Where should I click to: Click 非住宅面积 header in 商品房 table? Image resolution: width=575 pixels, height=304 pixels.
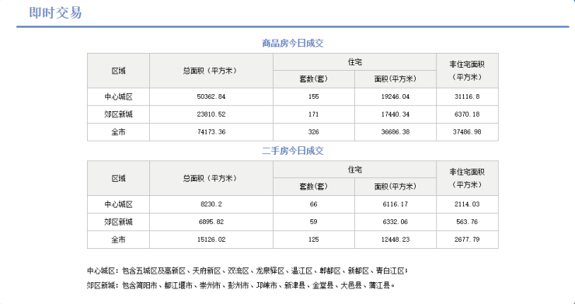(467, 71)
